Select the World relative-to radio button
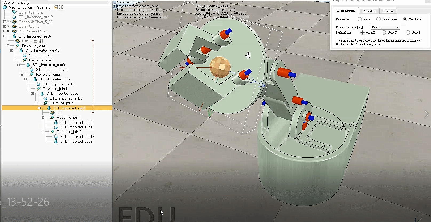431x222 pixels. [360, 19]
